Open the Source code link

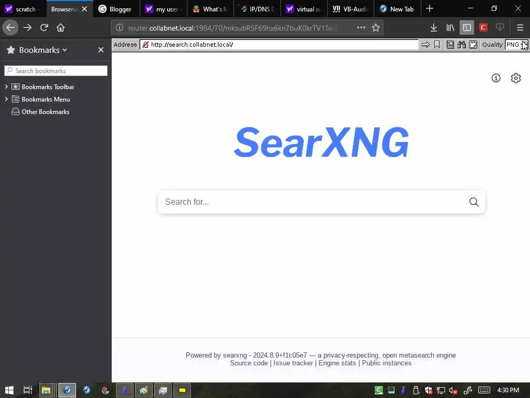pos(249,363)
